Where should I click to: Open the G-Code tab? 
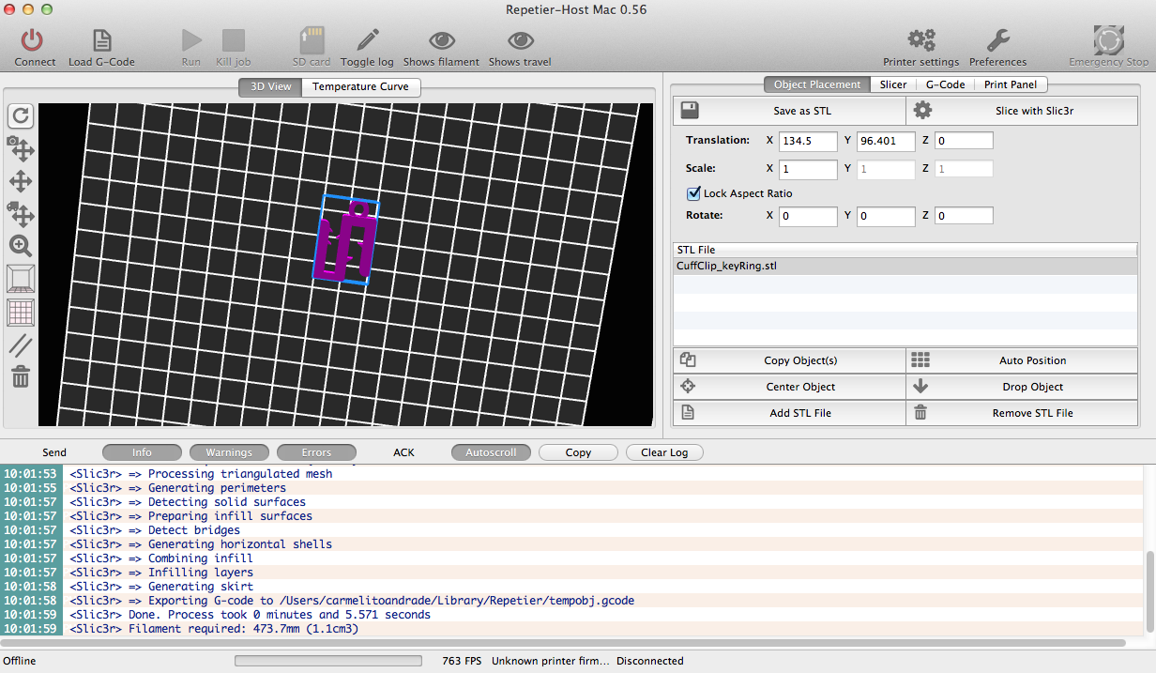tap(945, 84)
